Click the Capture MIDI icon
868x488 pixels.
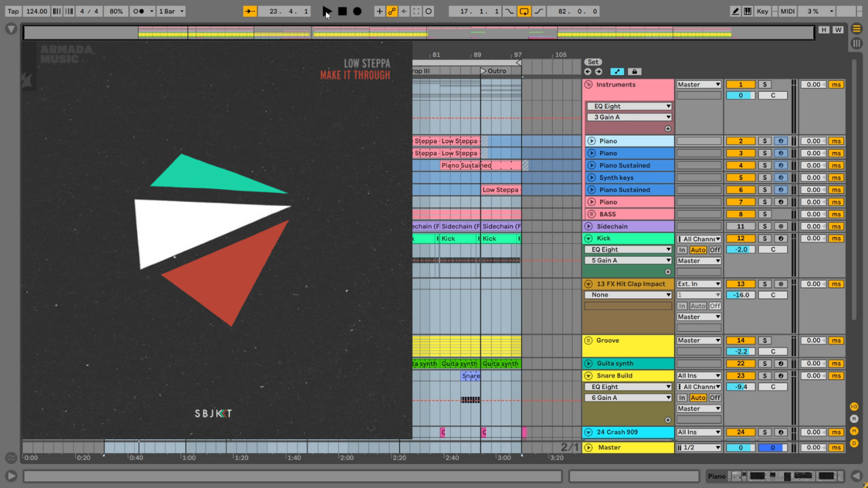pos(416,12)
